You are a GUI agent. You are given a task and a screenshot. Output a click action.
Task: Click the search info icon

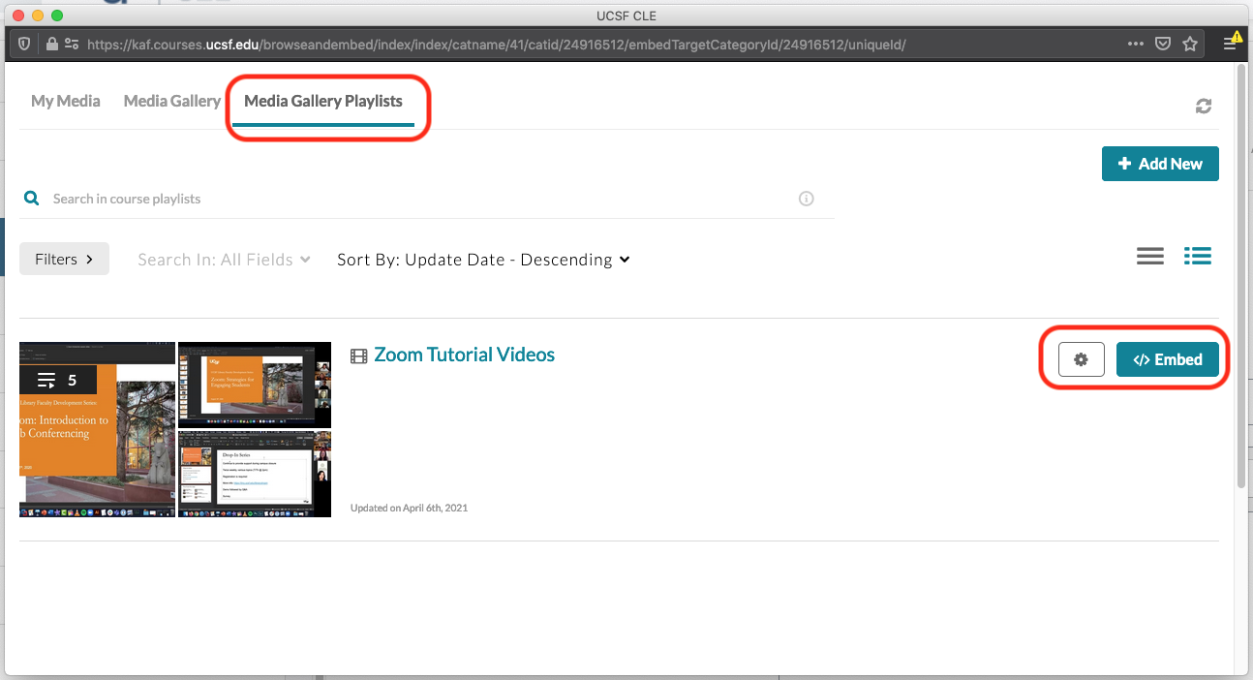click(806, 199)
